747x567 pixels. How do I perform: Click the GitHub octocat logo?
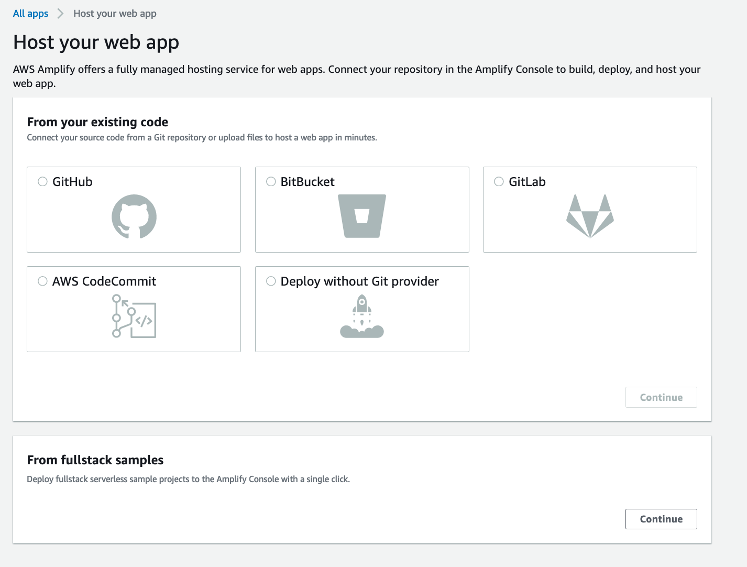(x=134, y=216)
